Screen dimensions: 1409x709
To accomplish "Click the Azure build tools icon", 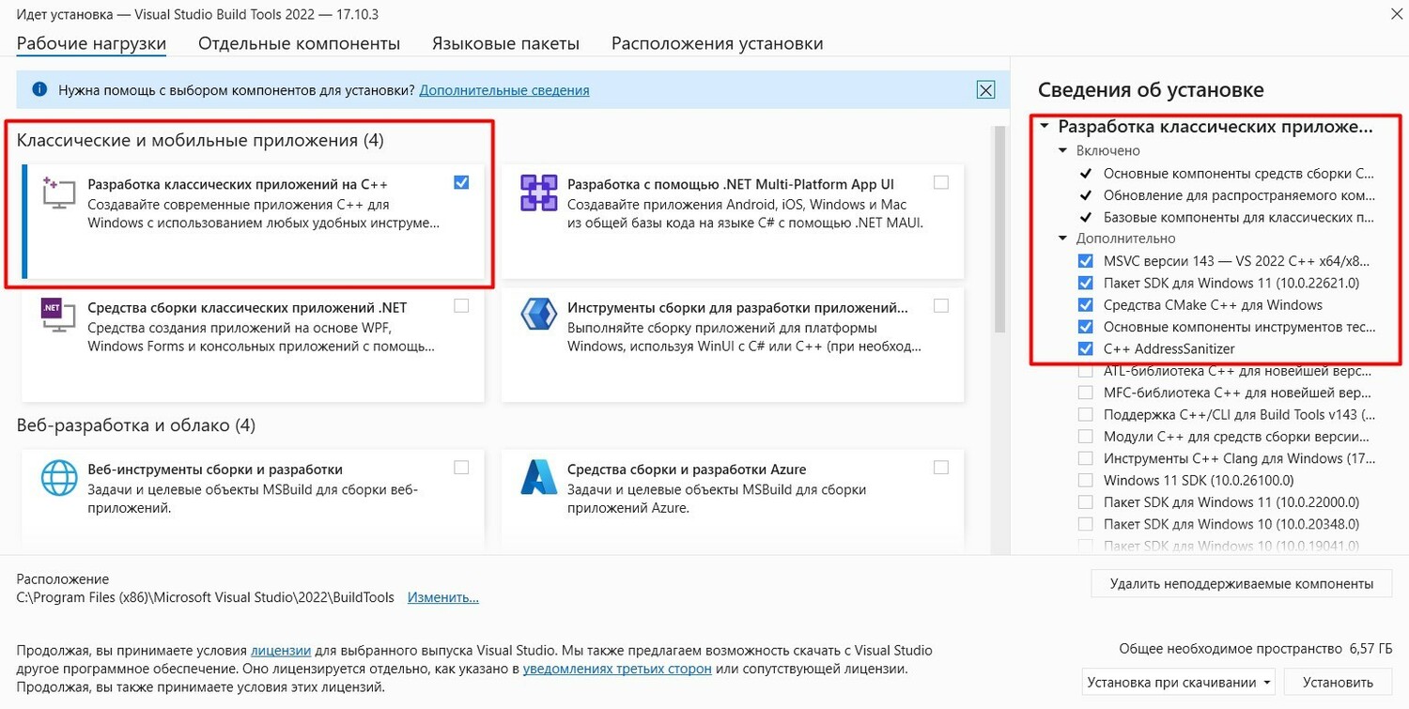I will pos(539,478).
